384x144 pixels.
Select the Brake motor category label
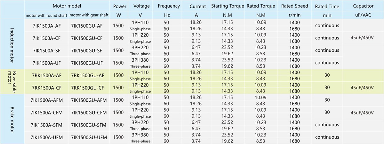pos(12,119)
